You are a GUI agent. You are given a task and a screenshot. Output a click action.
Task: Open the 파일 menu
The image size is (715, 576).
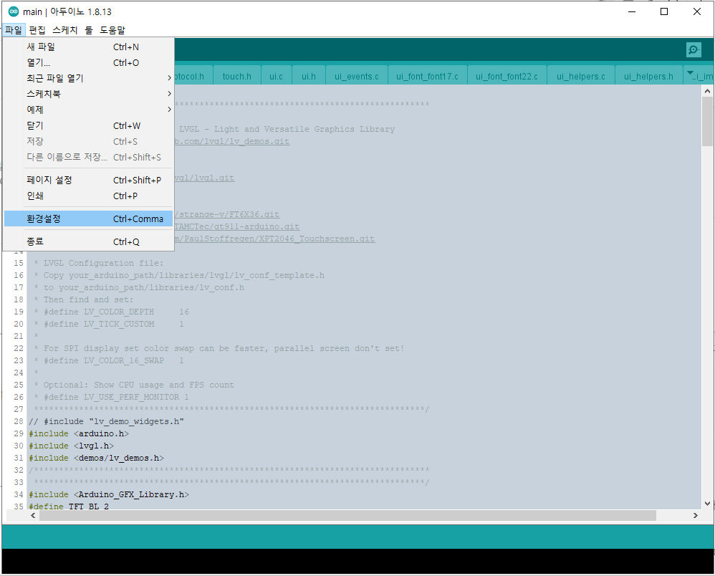(13, 30)
